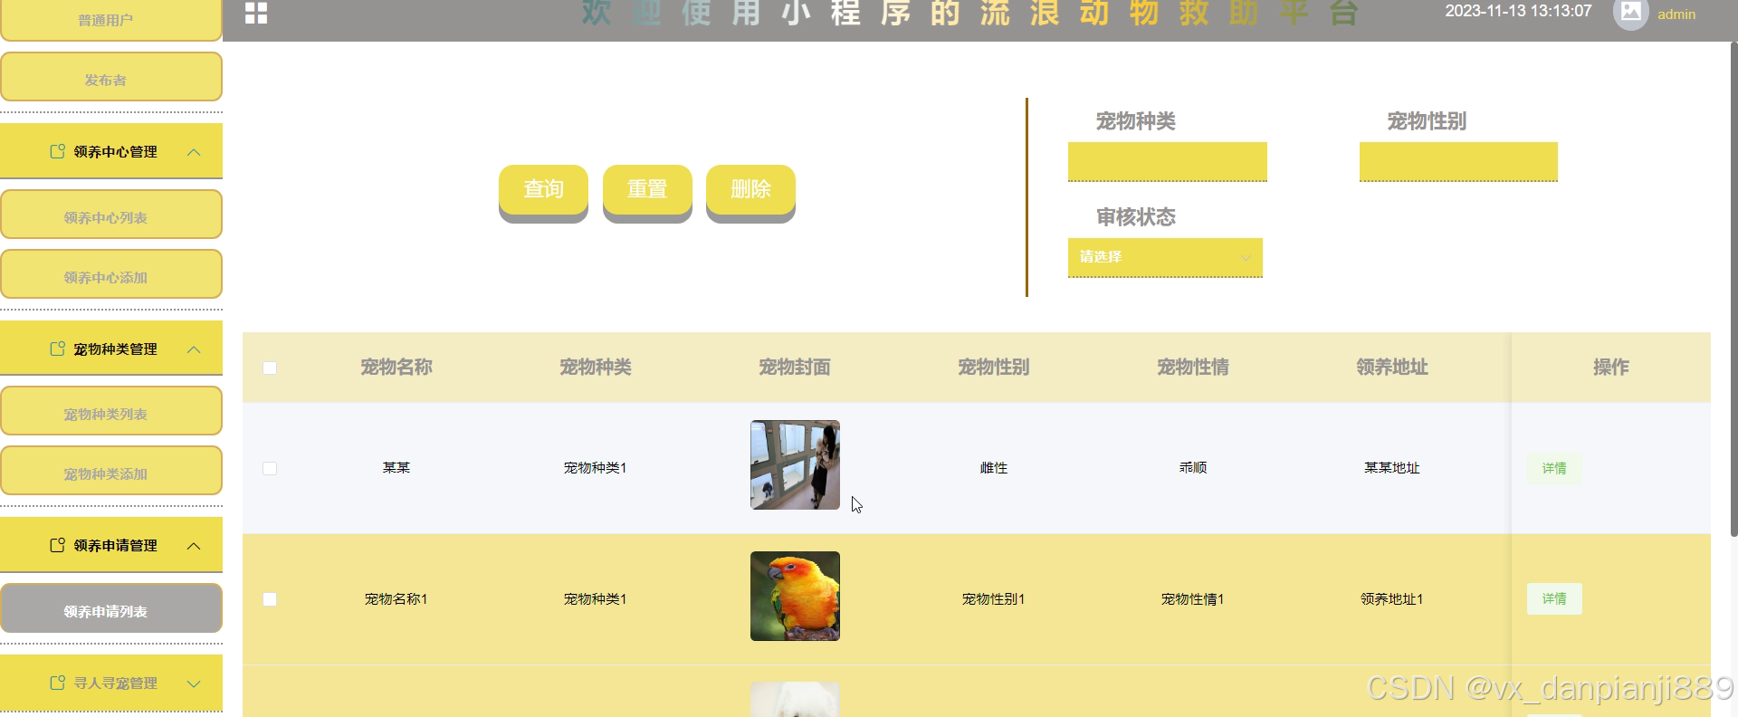This screenshot has width=1738, height=717.
Task: Click the admin username
Action: 1676,14
